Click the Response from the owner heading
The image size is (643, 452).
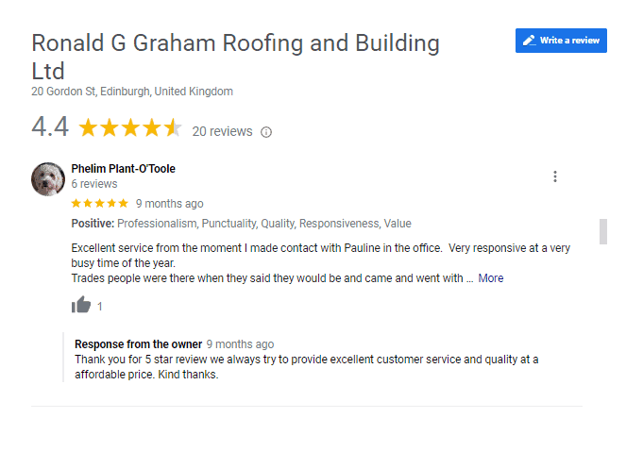[138, 344]
